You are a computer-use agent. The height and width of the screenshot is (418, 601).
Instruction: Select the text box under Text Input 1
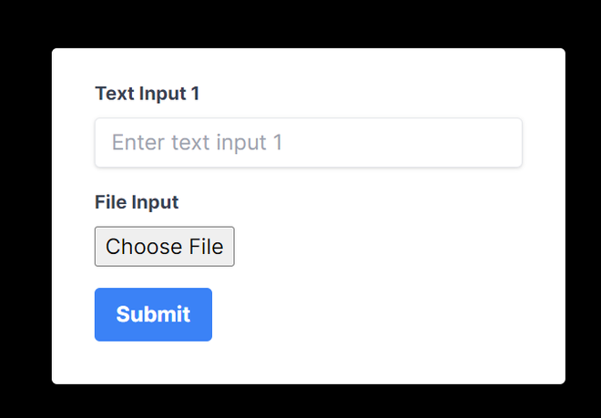tap(308, 143)
